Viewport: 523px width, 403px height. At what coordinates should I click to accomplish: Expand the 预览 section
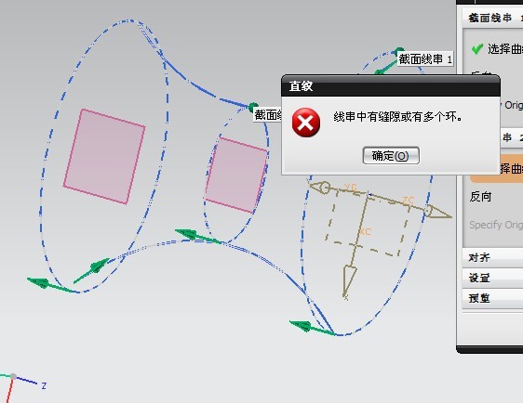[493, 298]
